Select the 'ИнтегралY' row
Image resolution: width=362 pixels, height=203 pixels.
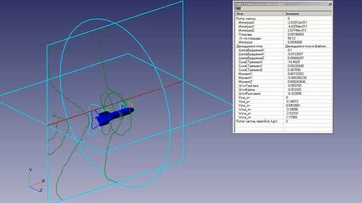tap(283, 27)
